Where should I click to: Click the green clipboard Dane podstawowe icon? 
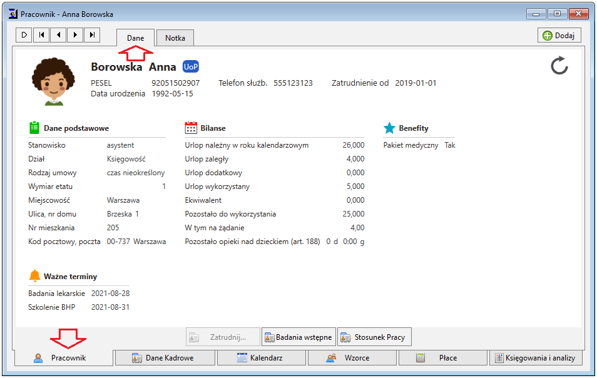pyautogui.click(x=34, y=128)
